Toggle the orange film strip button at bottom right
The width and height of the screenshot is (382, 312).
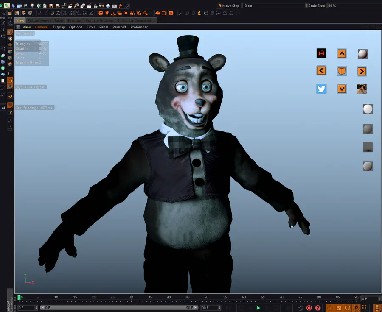377,308
